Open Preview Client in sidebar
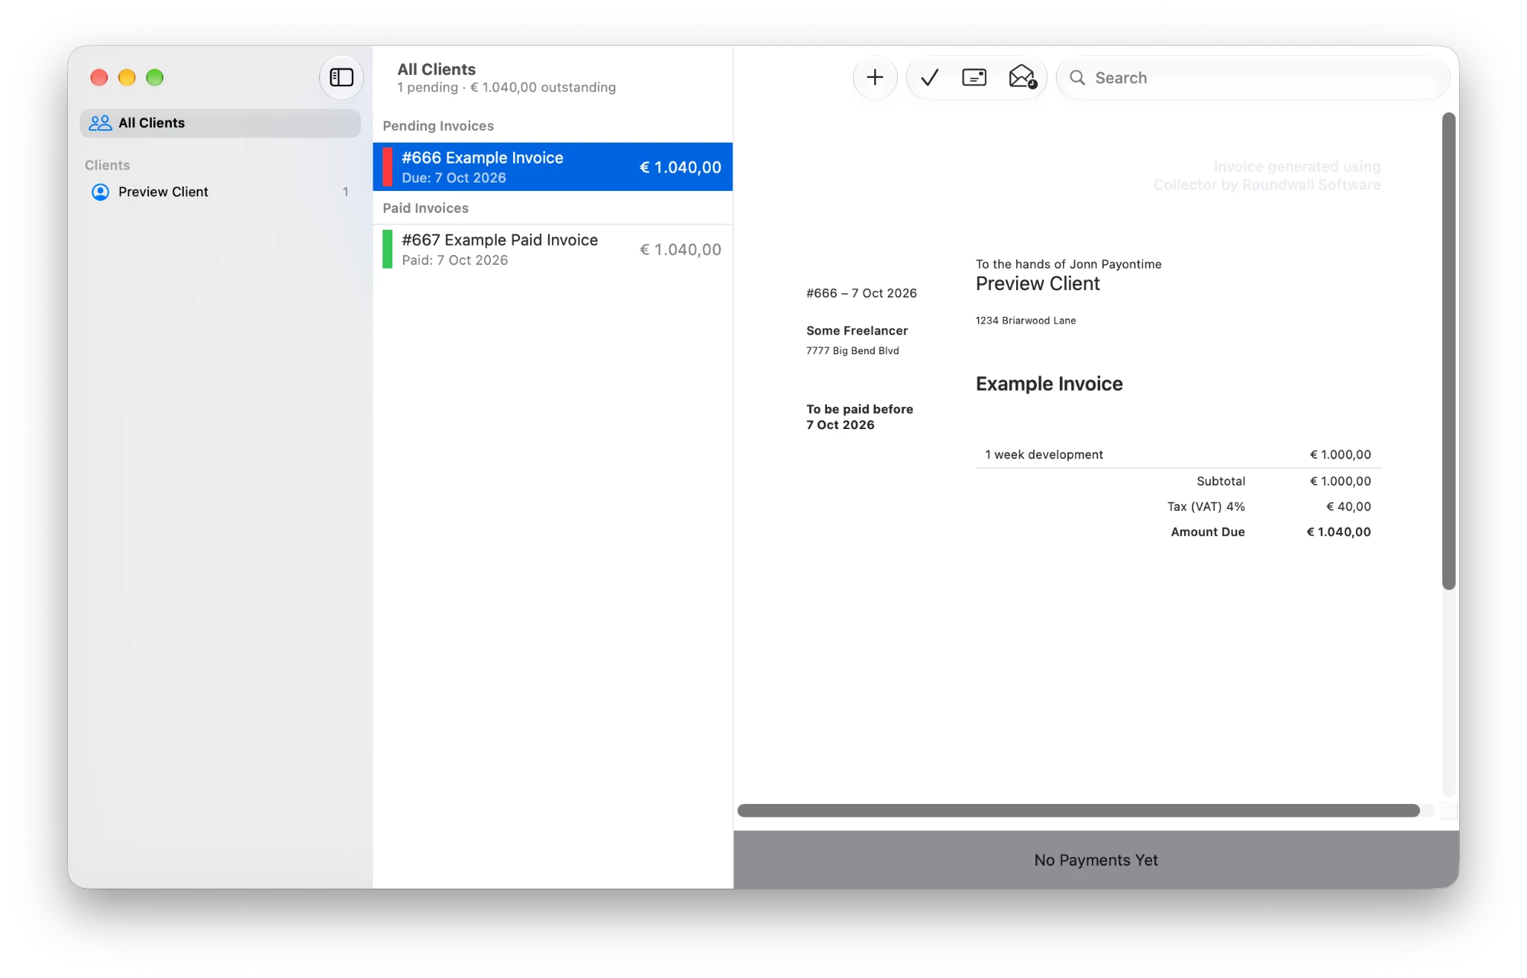 pyautogui.click(x=220, y=192)
